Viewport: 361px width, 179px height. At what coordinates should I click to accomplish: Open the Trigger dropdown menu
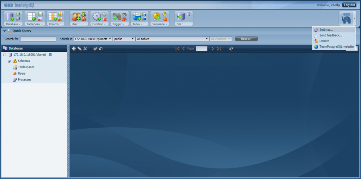pyautogui.click(x=120, y=24)
